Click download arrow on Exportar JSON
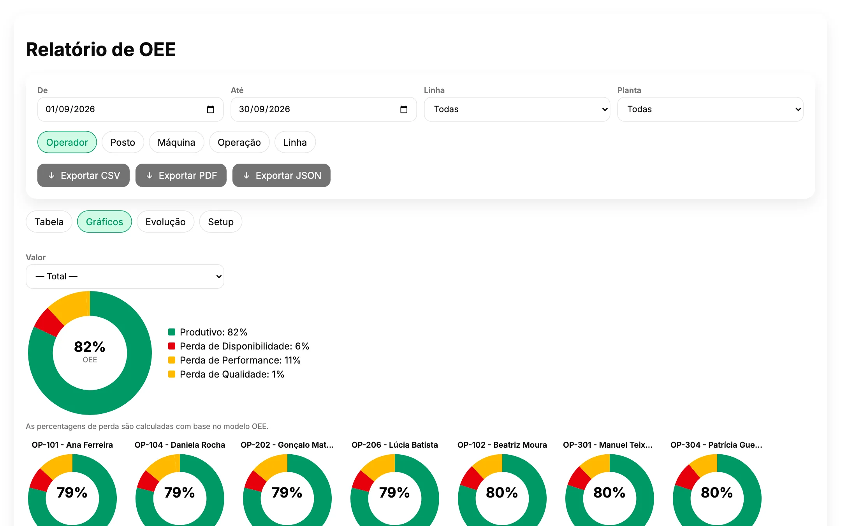841x526 pixels. click(x=246, y=176)
